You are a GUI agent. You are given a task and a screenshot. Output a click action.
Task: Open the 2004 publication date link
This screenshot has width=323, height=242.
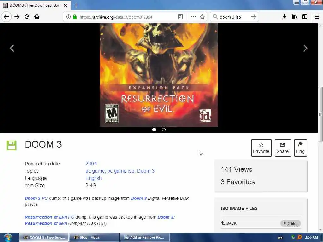[x=91, y=164]
